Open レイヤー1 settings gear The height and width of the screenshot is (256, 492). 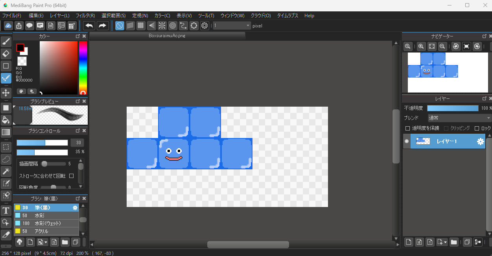(x=480, y=142)
